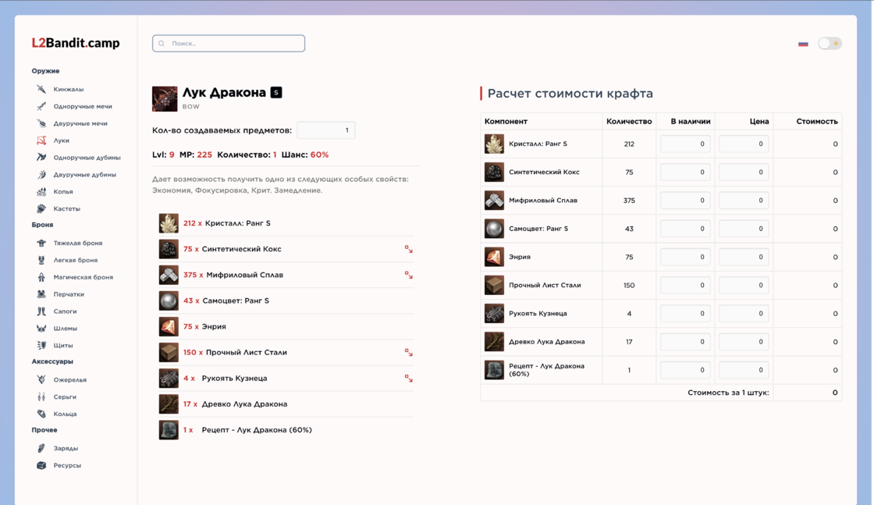Click the Ресурсы sidebar icon
This screenshot has height=505, width=874.
pyautogui.click(x=41, y=465)
